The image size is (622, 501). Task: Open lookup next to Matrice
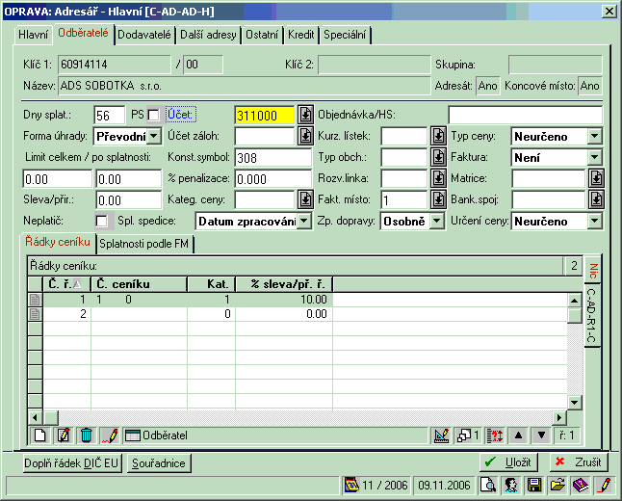pos(597,178)
